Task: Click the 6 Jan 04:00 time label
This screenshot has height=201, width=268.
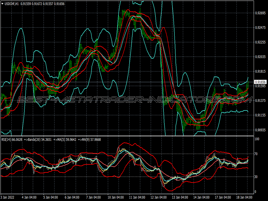Action: [72, 197]
